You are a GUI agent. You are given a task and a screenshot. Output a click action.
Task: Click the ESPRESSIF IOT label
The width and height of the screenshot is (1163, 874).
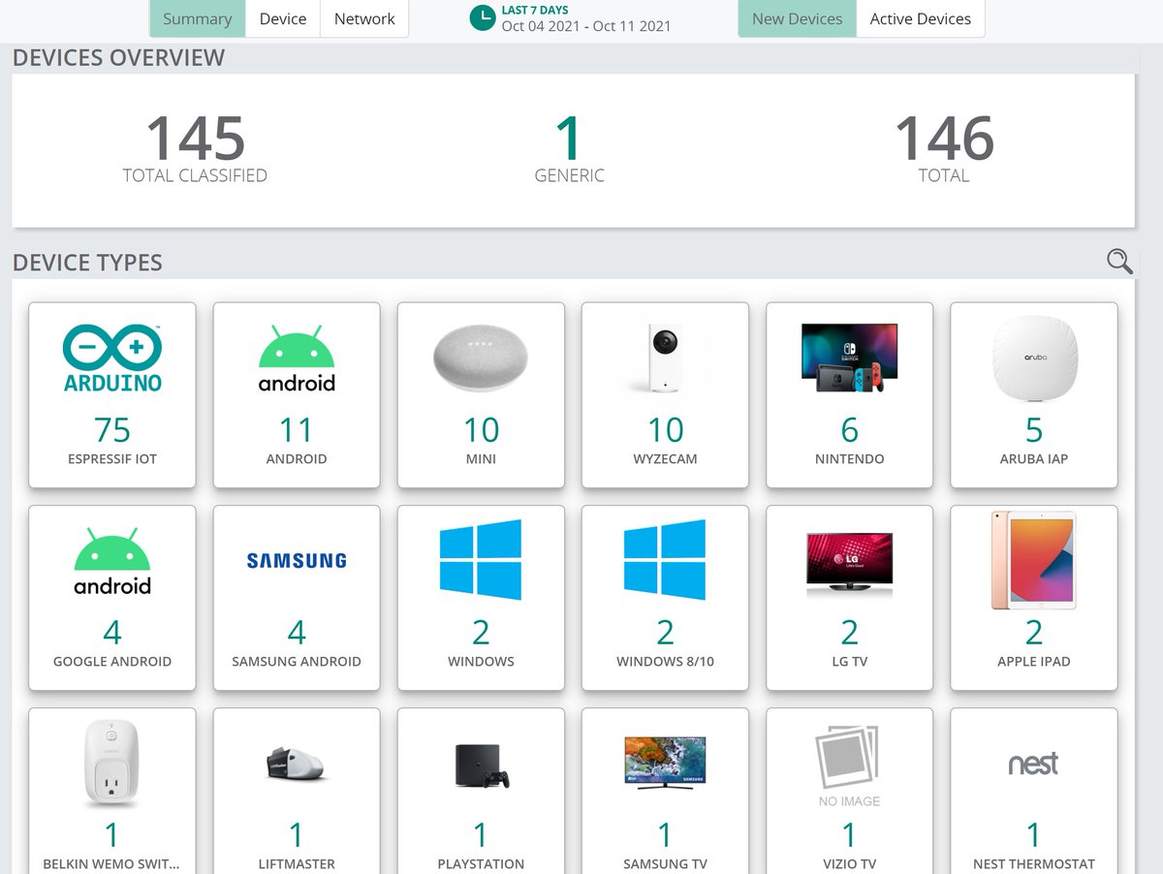(112, 458)
